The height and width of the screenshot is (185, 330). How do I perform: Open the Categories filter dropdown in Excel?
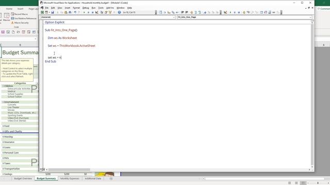coord(37,83)
